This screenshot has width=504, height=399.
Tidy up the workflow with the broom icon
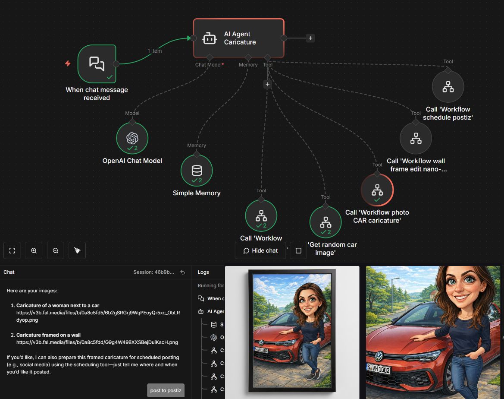(x=77, y=250)
